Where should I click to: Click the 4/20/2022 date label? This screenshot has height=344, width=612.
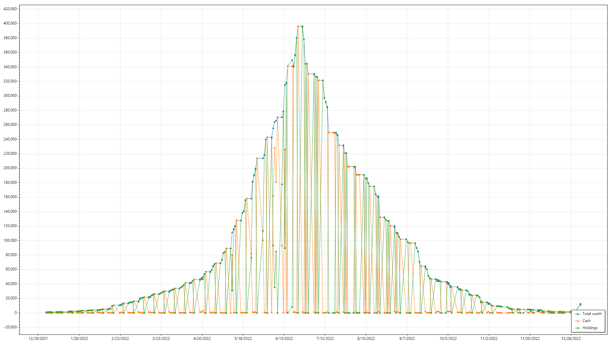pos(202,339)
